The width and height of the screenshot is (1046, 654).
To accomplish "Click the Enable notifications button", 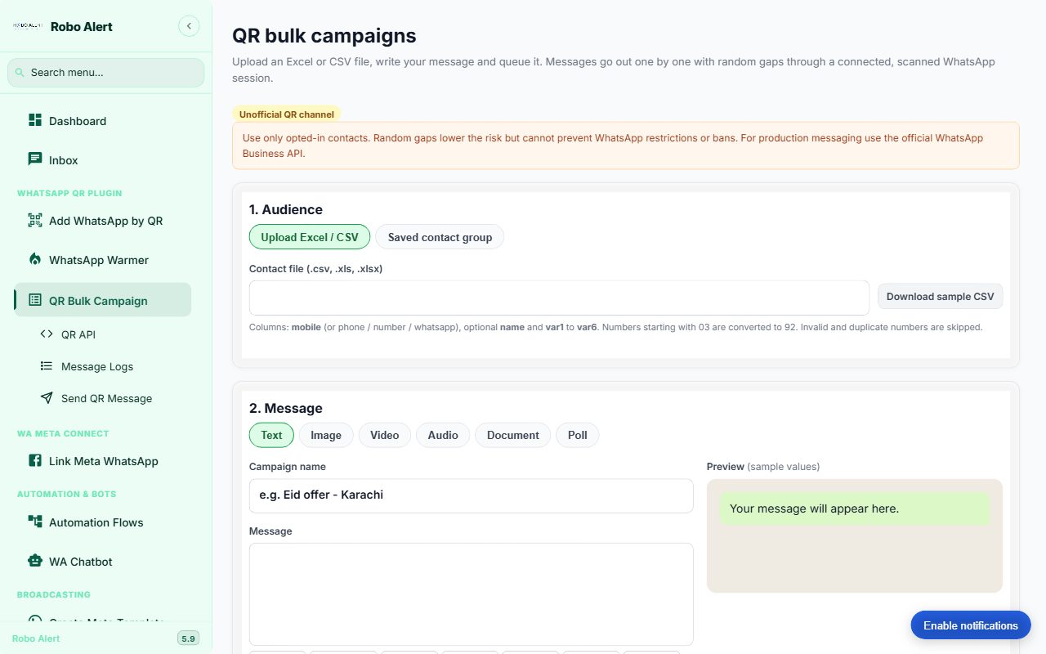I will tap(971, 625).
